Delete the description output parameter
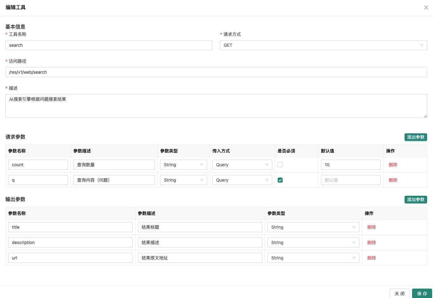434x298 pixels. [x=371, y=242]
